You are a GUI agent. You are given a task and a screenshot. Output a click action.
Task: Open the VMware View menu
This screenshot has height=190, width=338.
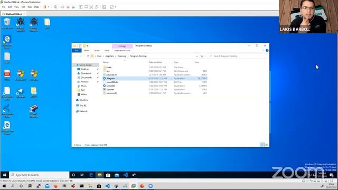[16, 7]
